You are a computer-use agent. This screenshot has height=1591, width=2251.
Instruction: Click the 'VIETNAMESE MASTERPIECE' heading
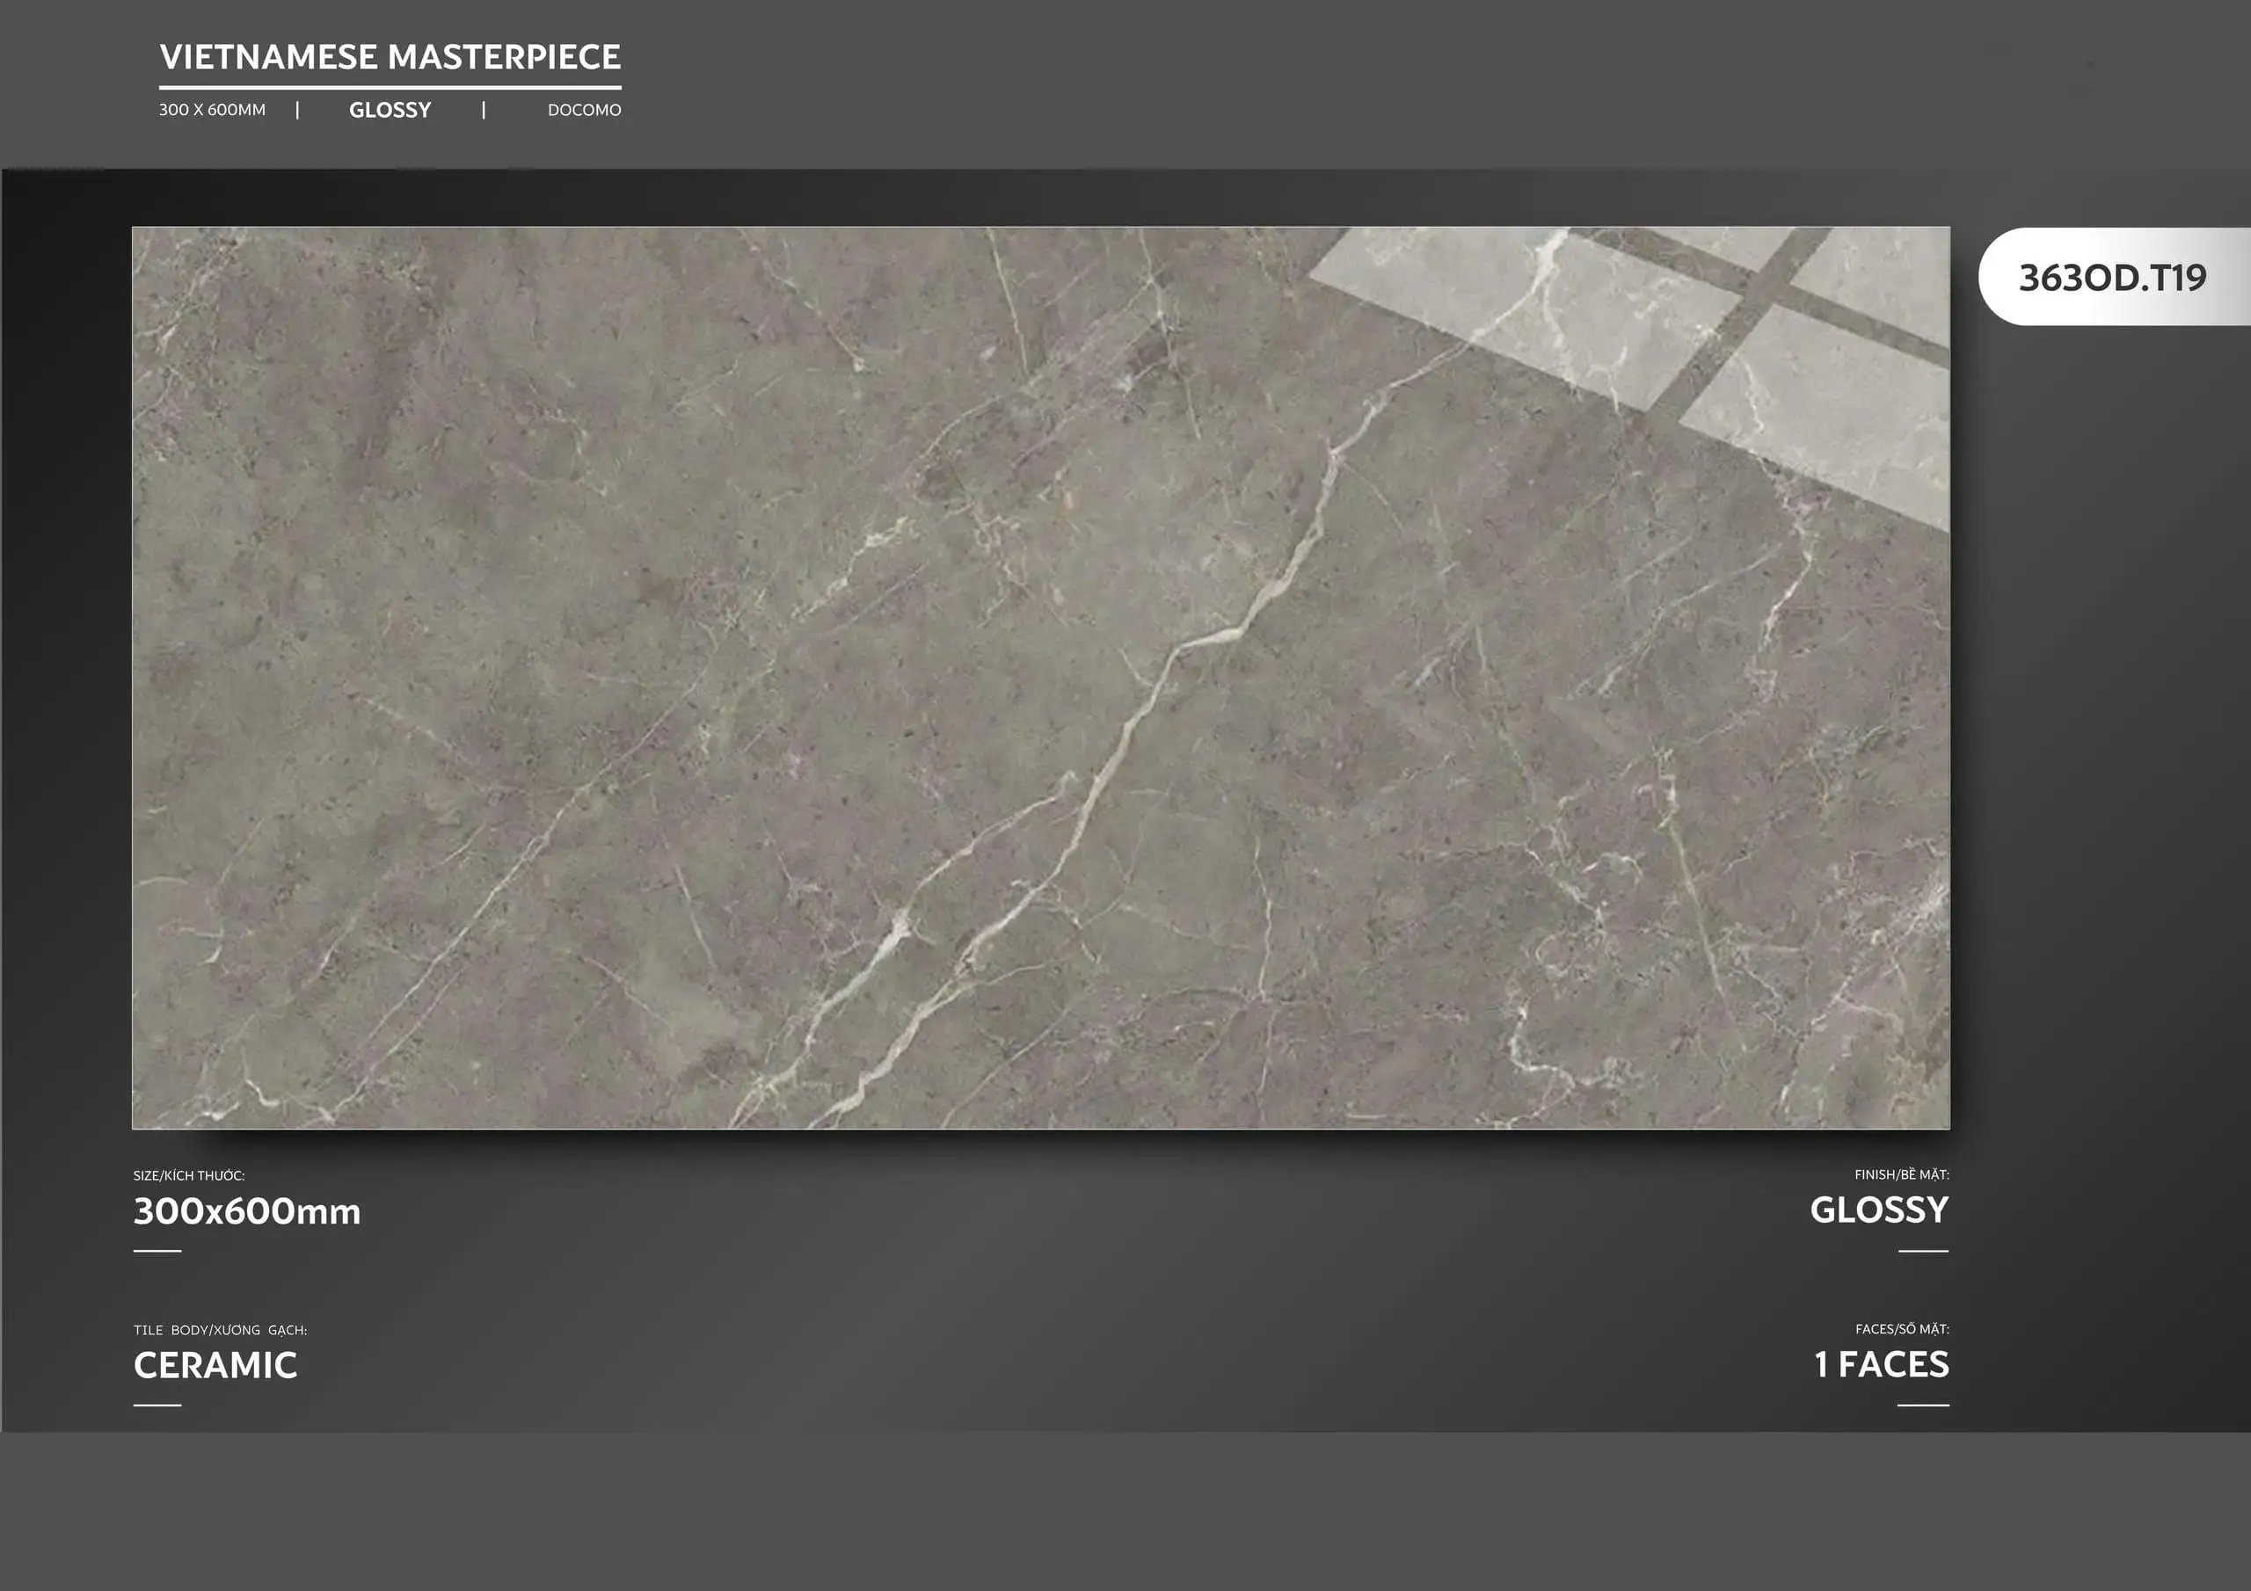[390, 57]
